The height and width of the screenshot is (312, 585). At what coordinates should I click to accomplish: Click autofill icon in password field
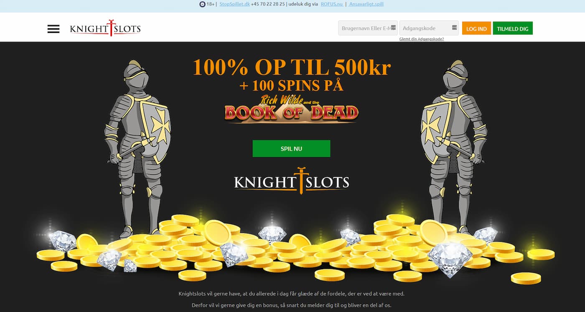(x=455, y=28)
